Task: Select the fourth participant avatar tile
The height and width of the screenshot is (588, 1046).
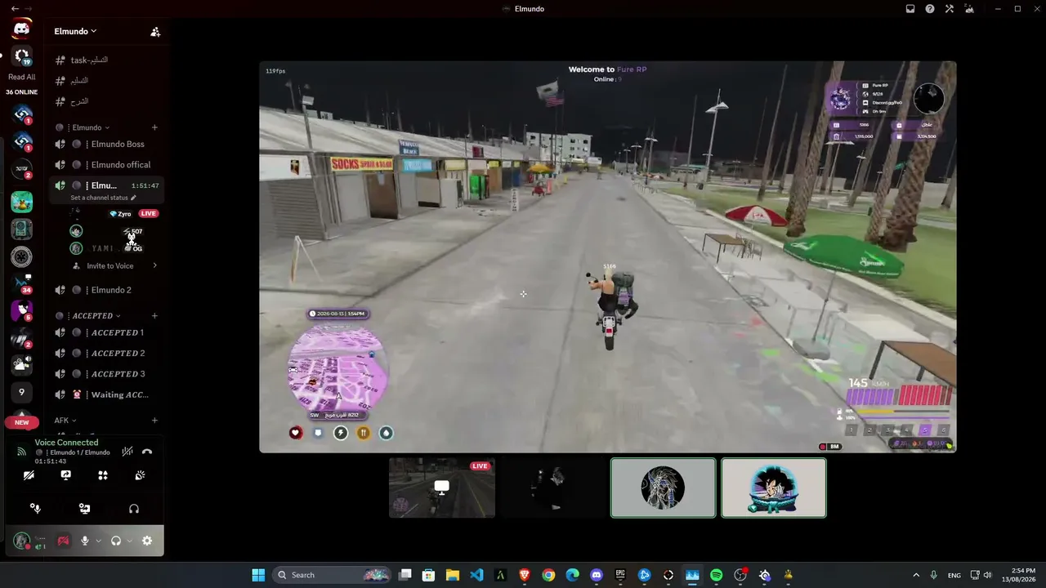Action: (x=774, y=488)
